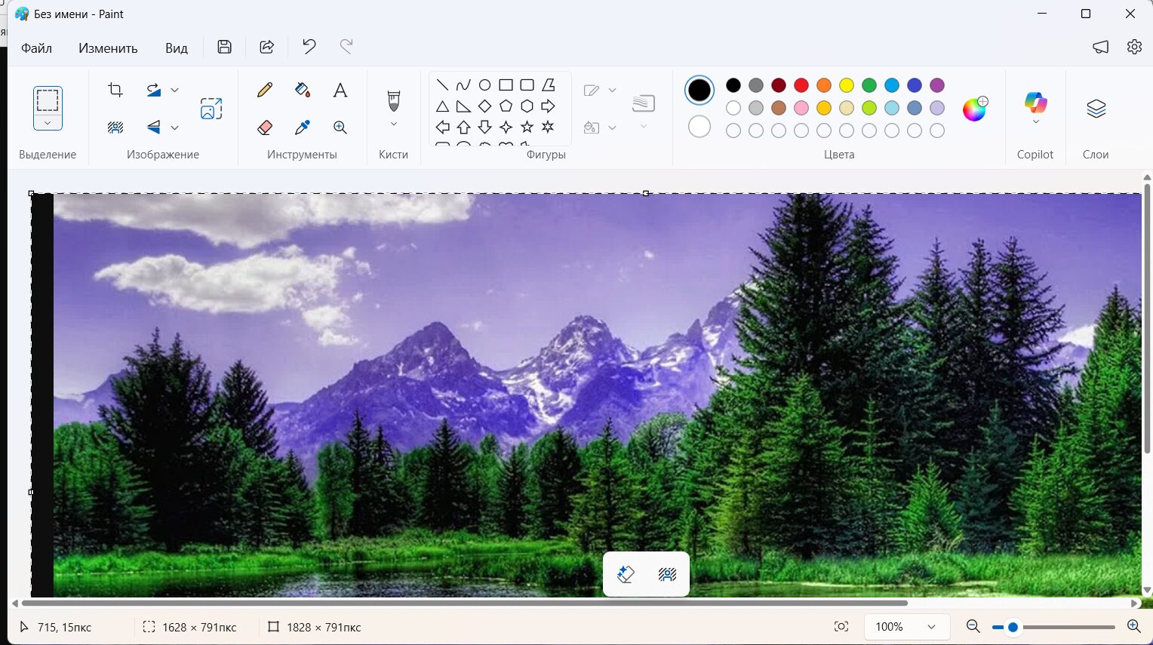The height and width of the screenshot is (645, 1153).
Task: Expand the Selection tool dropdown
Action: (48, 123)
